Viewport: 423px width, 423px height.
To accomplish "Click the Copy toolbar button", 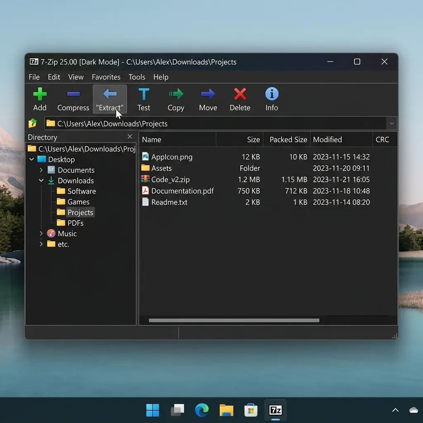I will [176, 99].
